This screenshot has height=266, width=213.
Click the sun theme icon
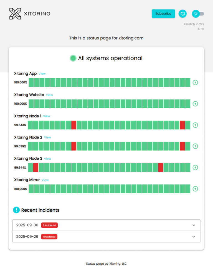[196, 14]
